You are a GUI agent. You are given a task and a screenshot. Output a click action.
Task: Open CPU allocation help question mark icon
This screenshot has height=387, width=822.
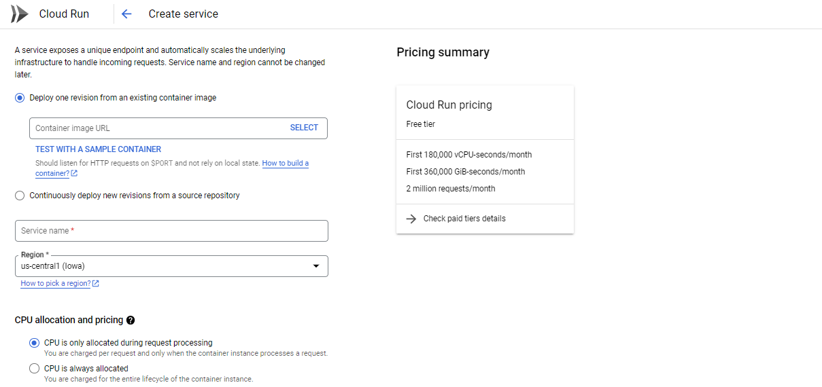click(x=131, y=320)
